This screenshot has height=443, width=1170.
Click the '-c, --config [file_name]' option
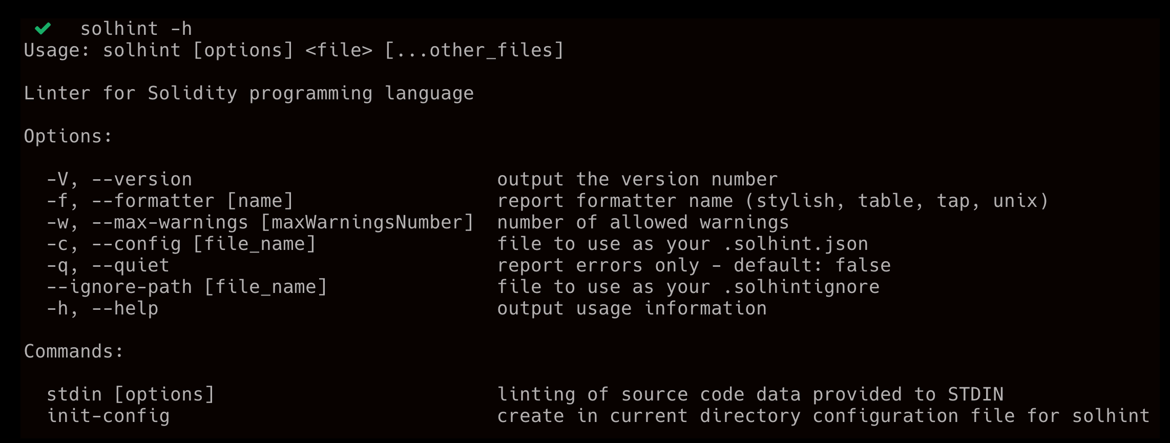pyautogui.click(x=181, y=244)
